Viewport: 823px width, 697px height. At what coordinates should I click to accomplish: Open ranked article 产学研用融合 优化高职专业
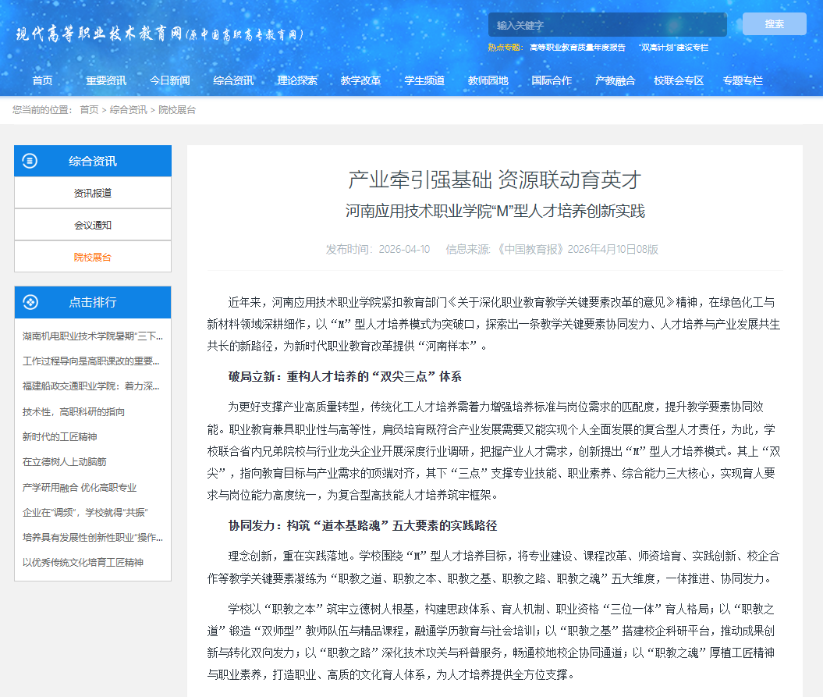[80, 487]
